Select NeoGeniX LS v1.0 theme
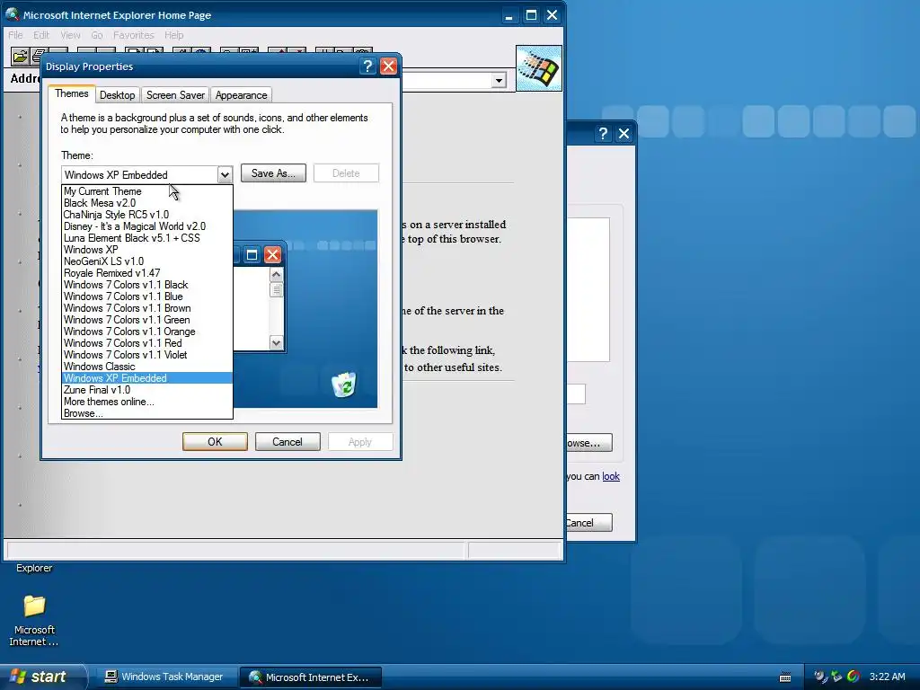920x690 pixels. (x=147, y=261)
